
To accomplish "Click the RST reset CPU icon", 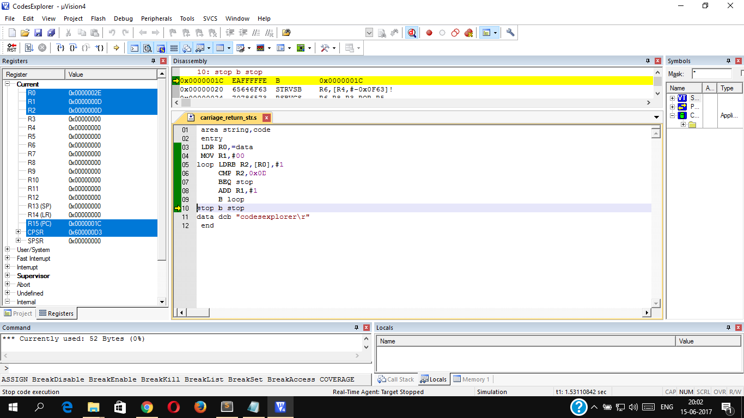I will pyautogui.click(x=12, y=47).
